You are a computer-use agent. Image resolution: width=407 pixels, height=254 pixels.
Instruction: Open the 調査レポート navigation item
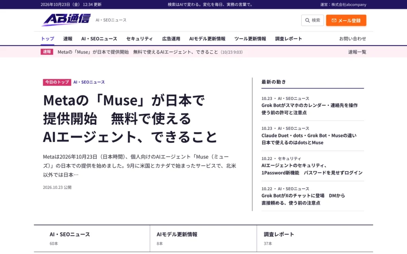tap(289, 38)
